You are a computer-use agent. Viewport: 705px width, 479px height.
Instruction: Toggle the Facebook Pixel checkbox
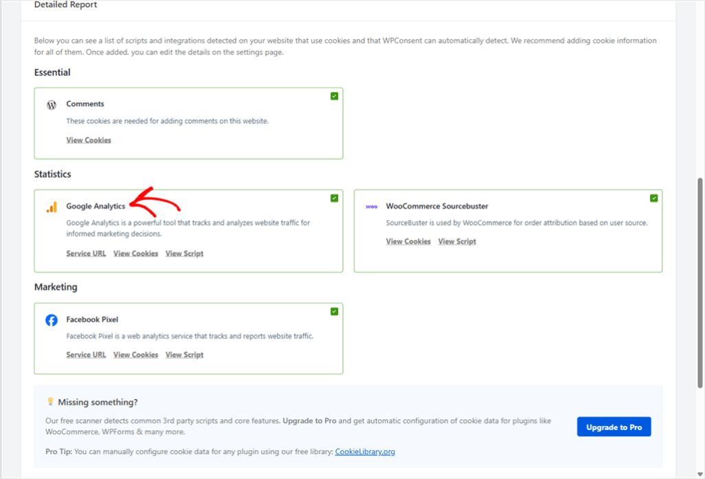click(334, 312)
